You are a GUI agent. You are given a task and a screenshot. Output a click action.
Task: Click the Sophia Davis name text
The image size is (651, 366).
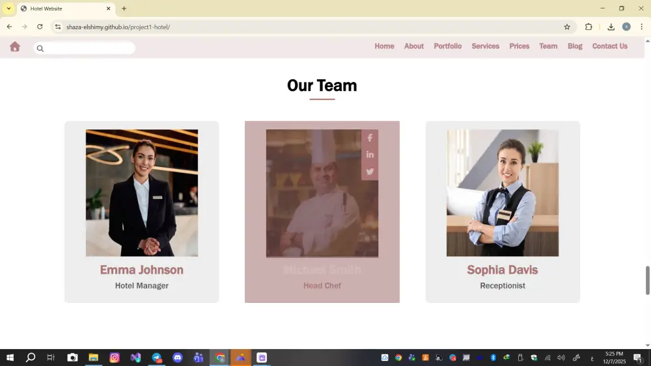(x=503, y=270)
